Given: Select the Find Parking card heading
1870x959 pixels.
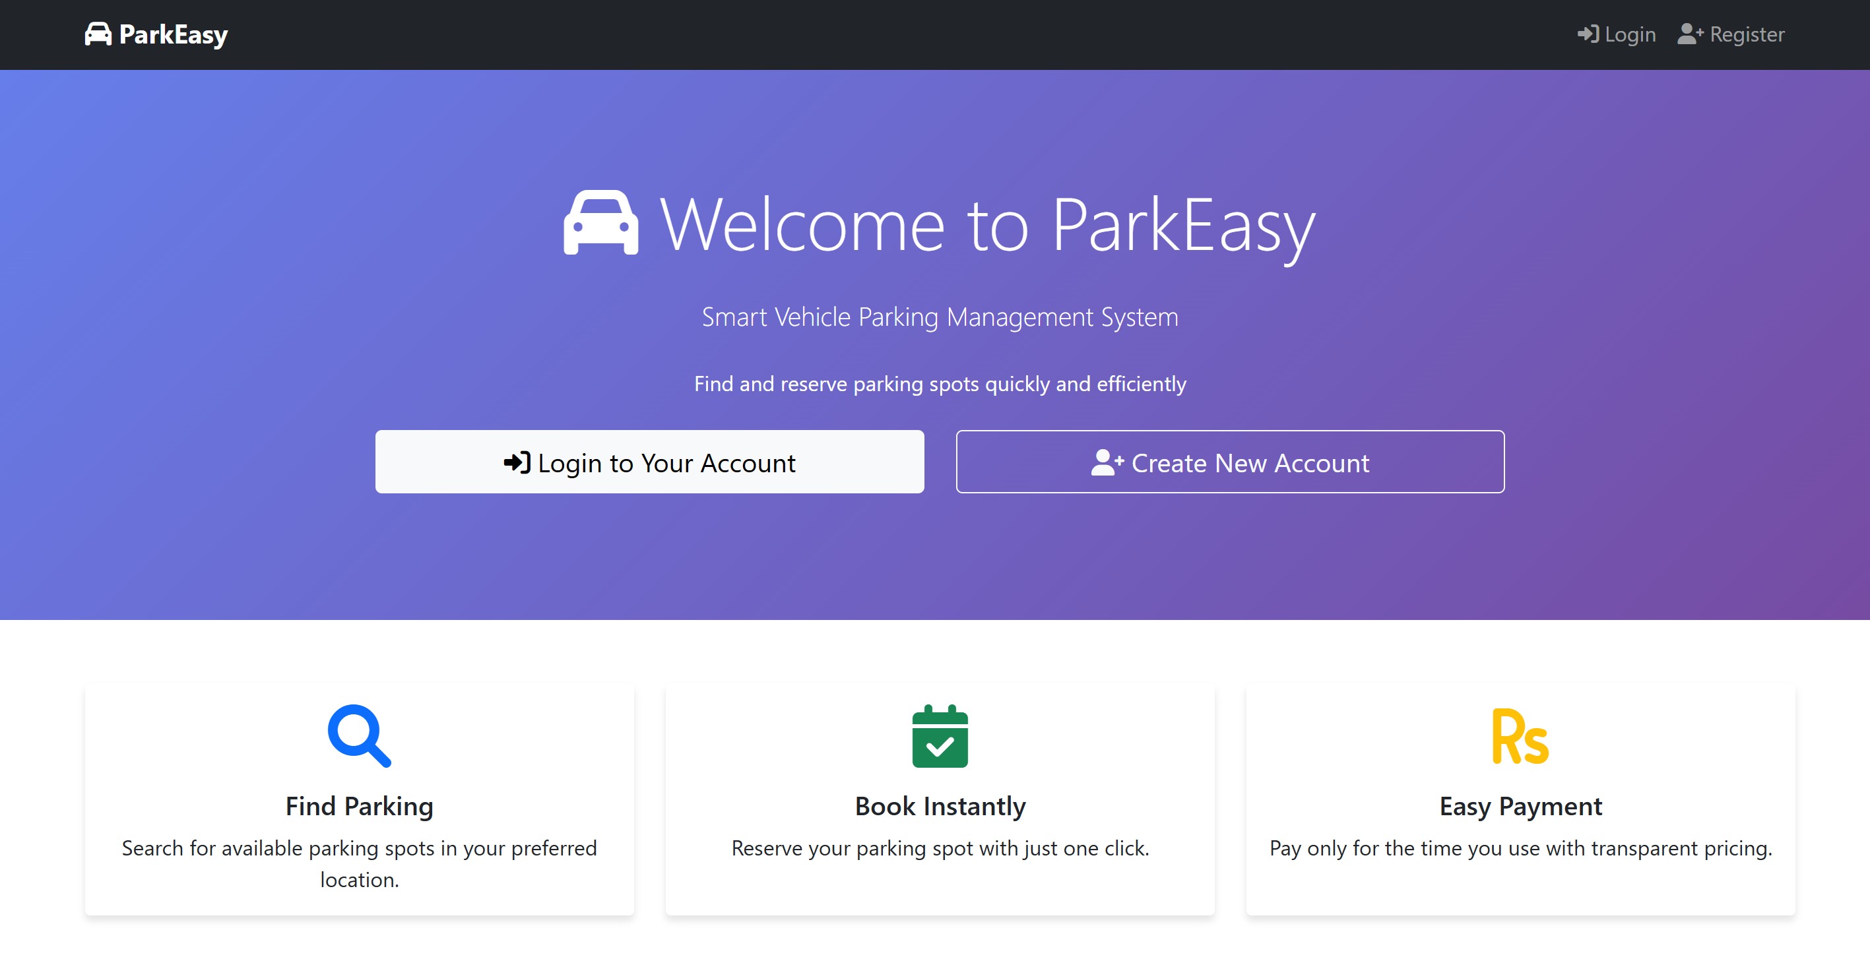Looking at the screenshot, I should click(x=360, y=806).
